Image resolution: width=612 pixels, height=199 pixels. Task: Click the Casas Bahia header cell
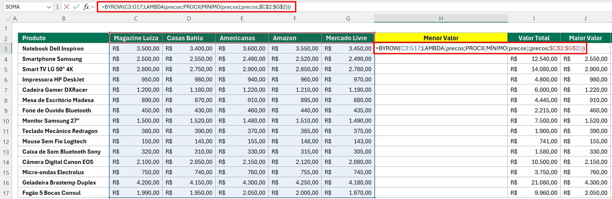[189, 38]
